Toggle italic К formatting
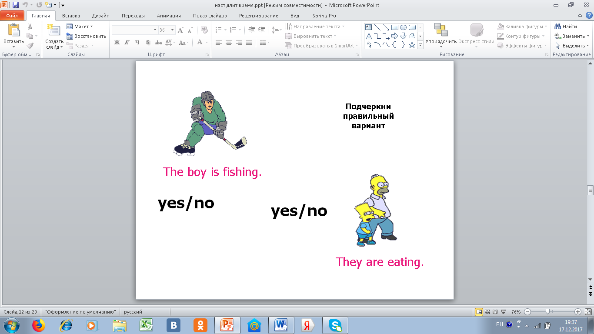This screenshot has height=334, width=594. (127, 42)
